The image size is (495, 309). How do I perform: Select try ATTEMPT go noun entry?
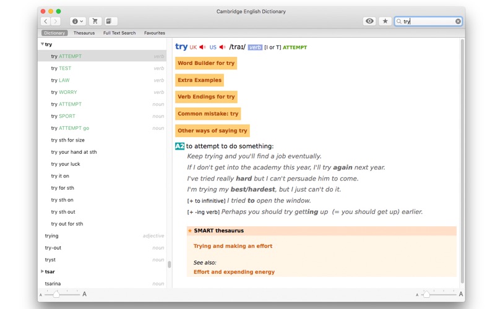102,128
